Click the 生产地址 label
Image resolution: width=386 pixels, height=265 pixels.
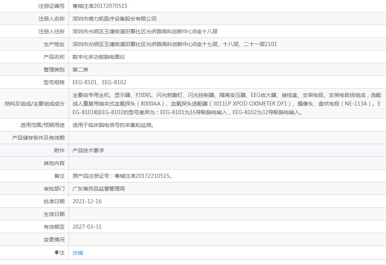[x=54, y=44]
